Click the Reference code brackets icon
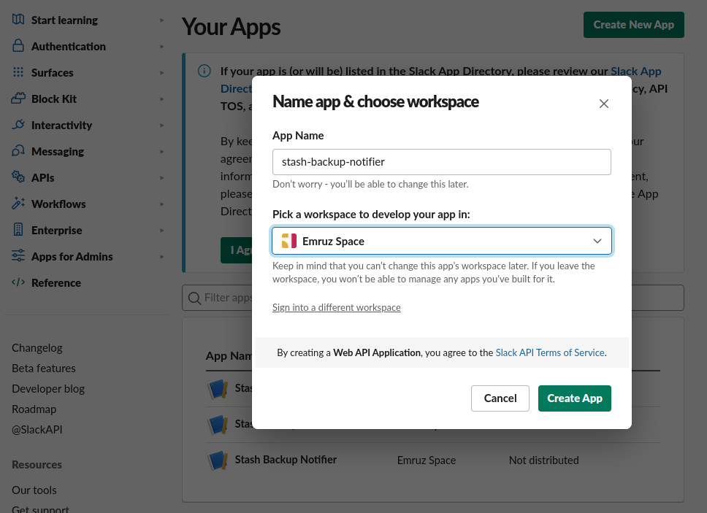This screenshot has height=513, width=707. [x=18, y=282]
